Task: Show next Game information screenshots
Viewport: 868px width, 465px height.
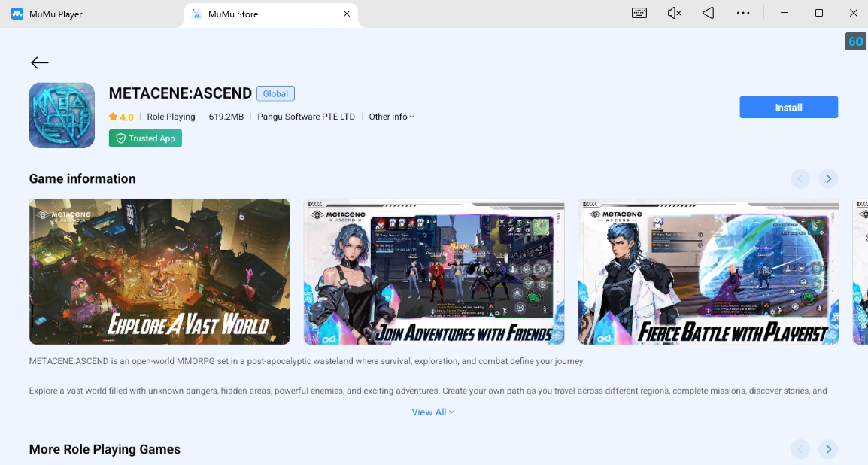Action: click(828, 179)
